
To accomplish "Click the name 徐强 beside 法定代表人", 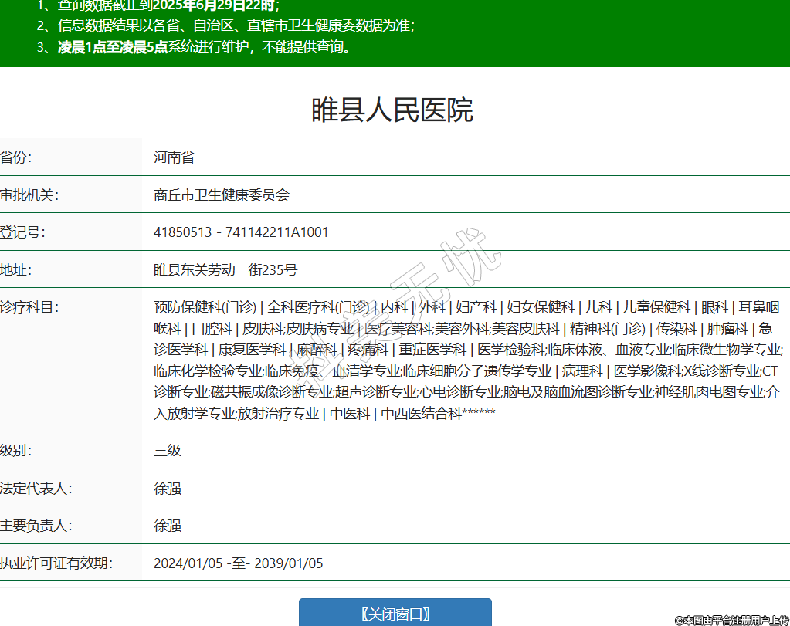I will [x=168, y=489].
